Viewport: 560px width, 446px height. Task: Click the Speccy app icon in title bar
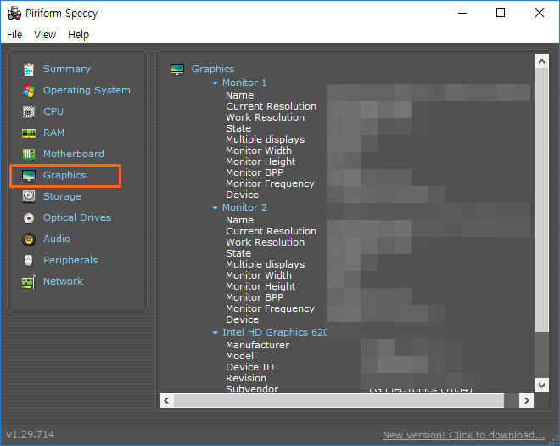pyautogui.click(x=14, y=14)
